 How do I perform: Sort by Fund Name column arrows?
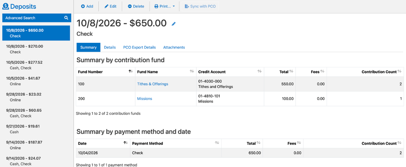click(192, 72)
